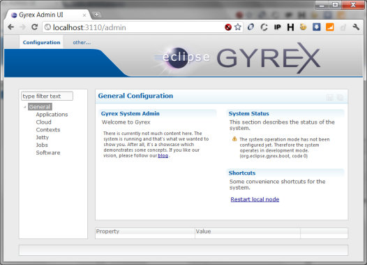Open the Jetty configuration item
The width and height of the screenshot is (367, 265).
(43, 138)
